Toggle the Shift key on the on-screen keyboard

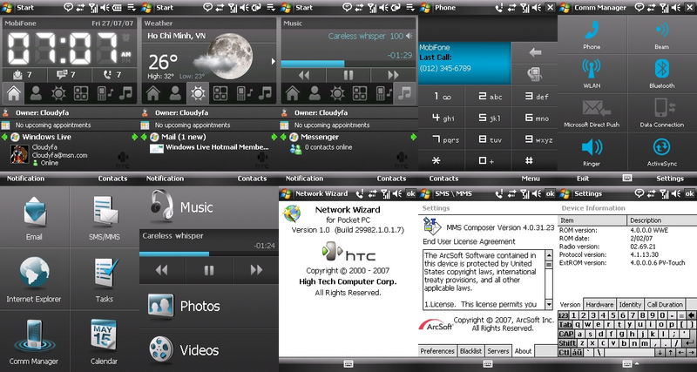point(567,343)
